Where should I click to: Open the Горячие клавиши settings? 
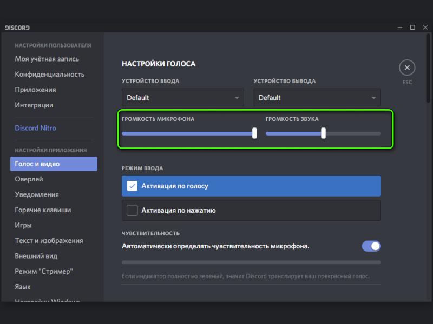(x=43, y=210)
